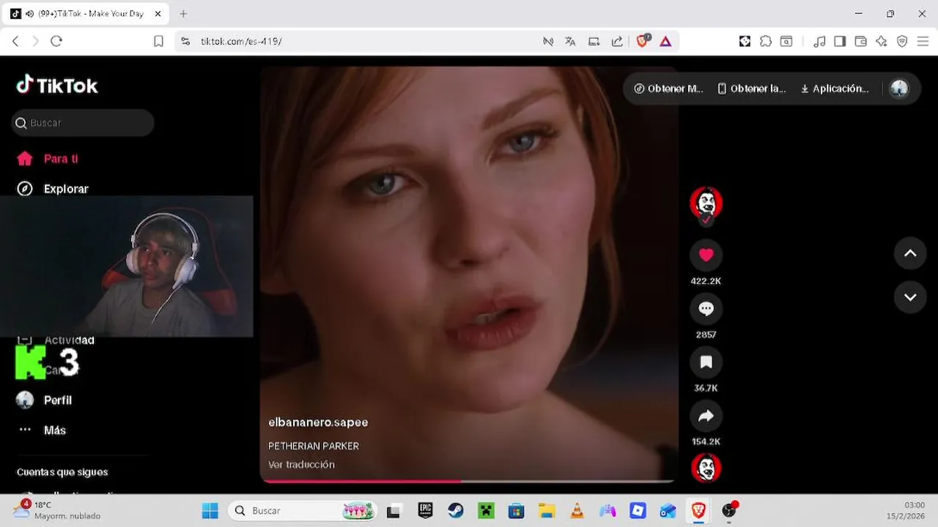Open the elbananero.sapee username link
Screen dimensions: 938x527
[x=318, y=422]
